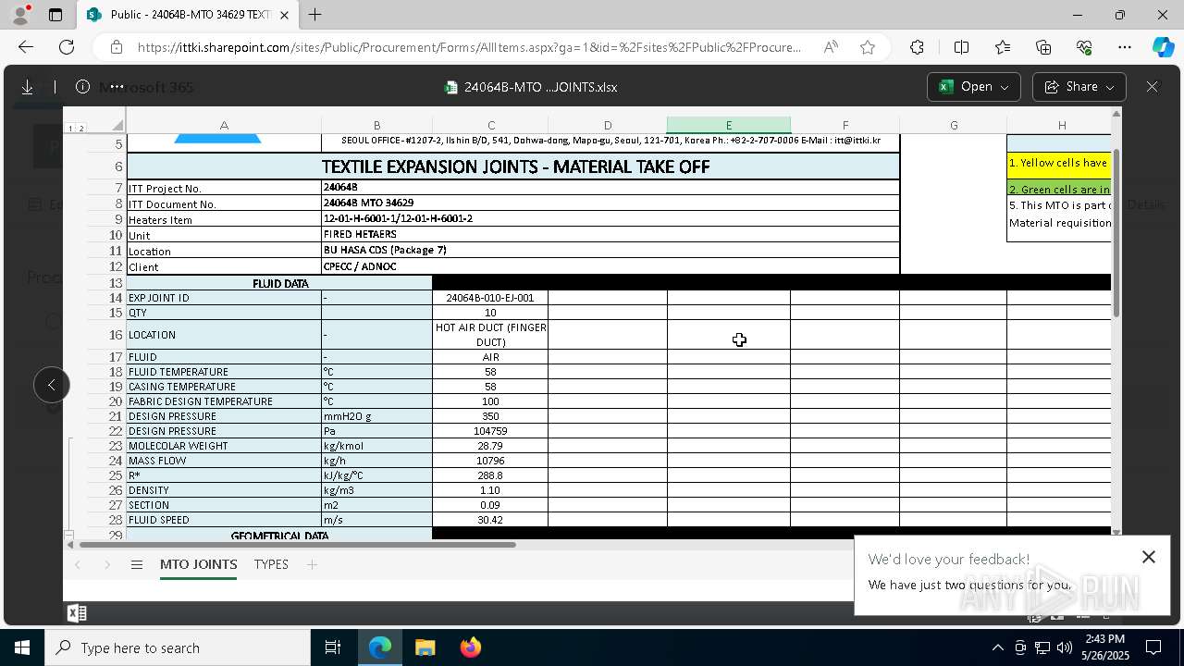
Task: Show hidden system tray icons
Action: (997, 647)
